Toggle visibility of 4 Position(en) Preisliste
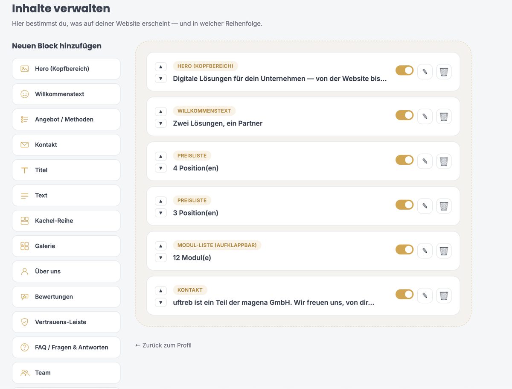The height and width of the screenshot is (389, 512). tap(404, 160)
